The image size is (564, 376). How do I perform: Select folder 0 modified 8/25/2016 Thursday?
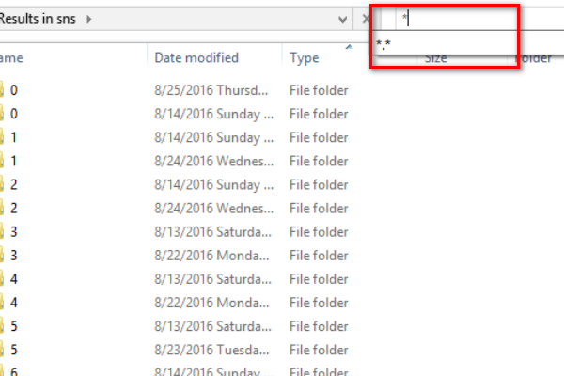pyautogui.click(x=175, y=90)
